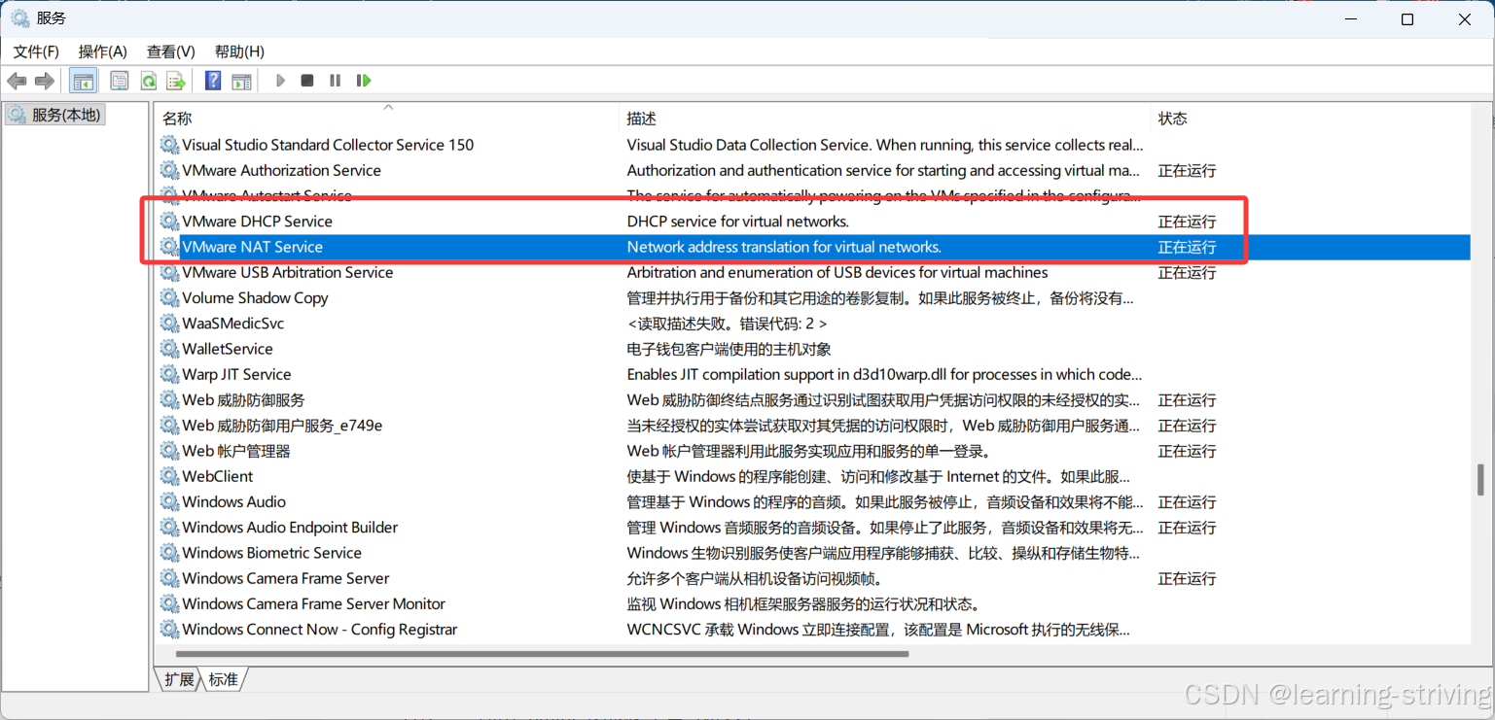This screenshot has height=720, width=1495.
Task: Open the Properties toolbar icon
Action: coord(120,81)
